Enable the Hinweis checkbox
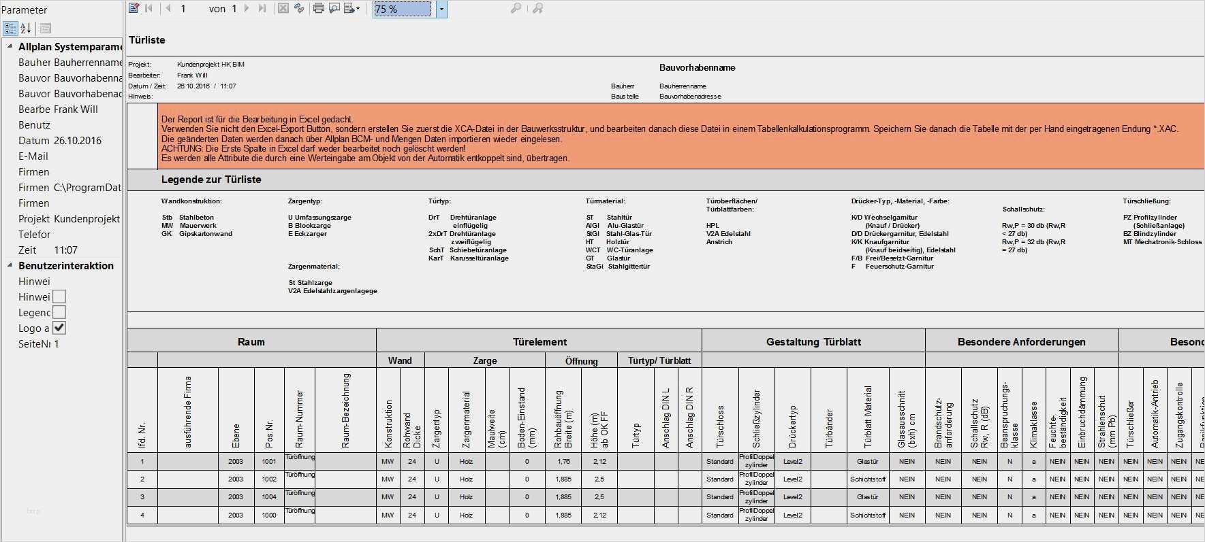 [x=59, y=297]
